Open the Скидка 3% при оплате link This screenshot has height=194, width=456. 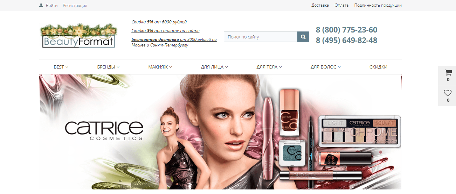coord(165,31)
